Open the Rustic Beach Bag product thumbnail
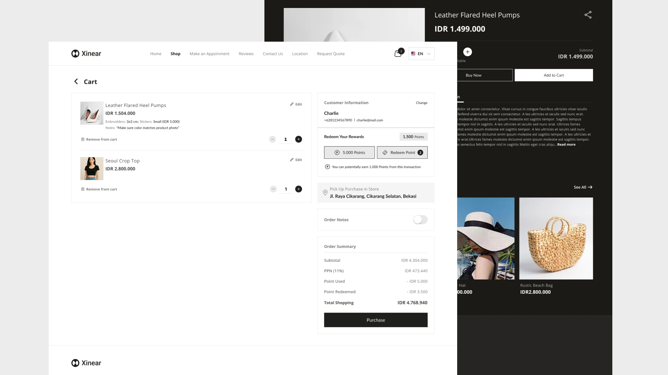Image resolution: width=668 pixels, height=375 pixels. 556,239
